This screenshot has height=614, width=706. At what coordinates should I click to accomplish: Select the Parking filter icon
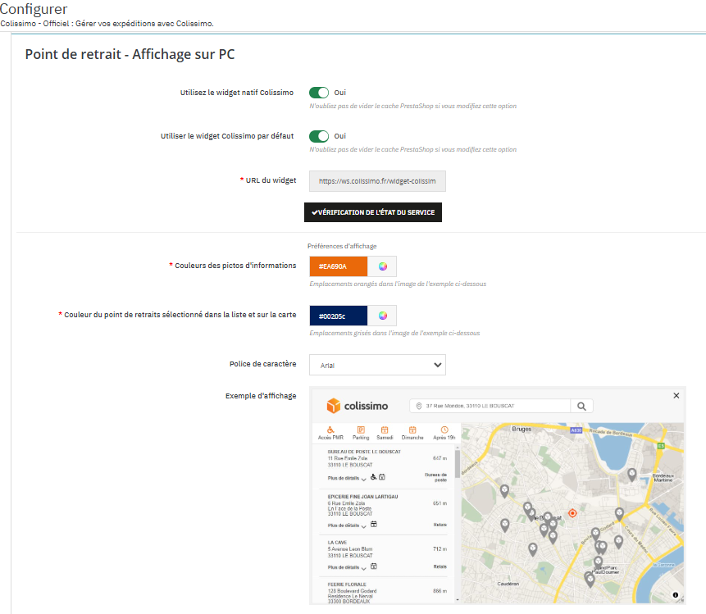click(361, 433)
